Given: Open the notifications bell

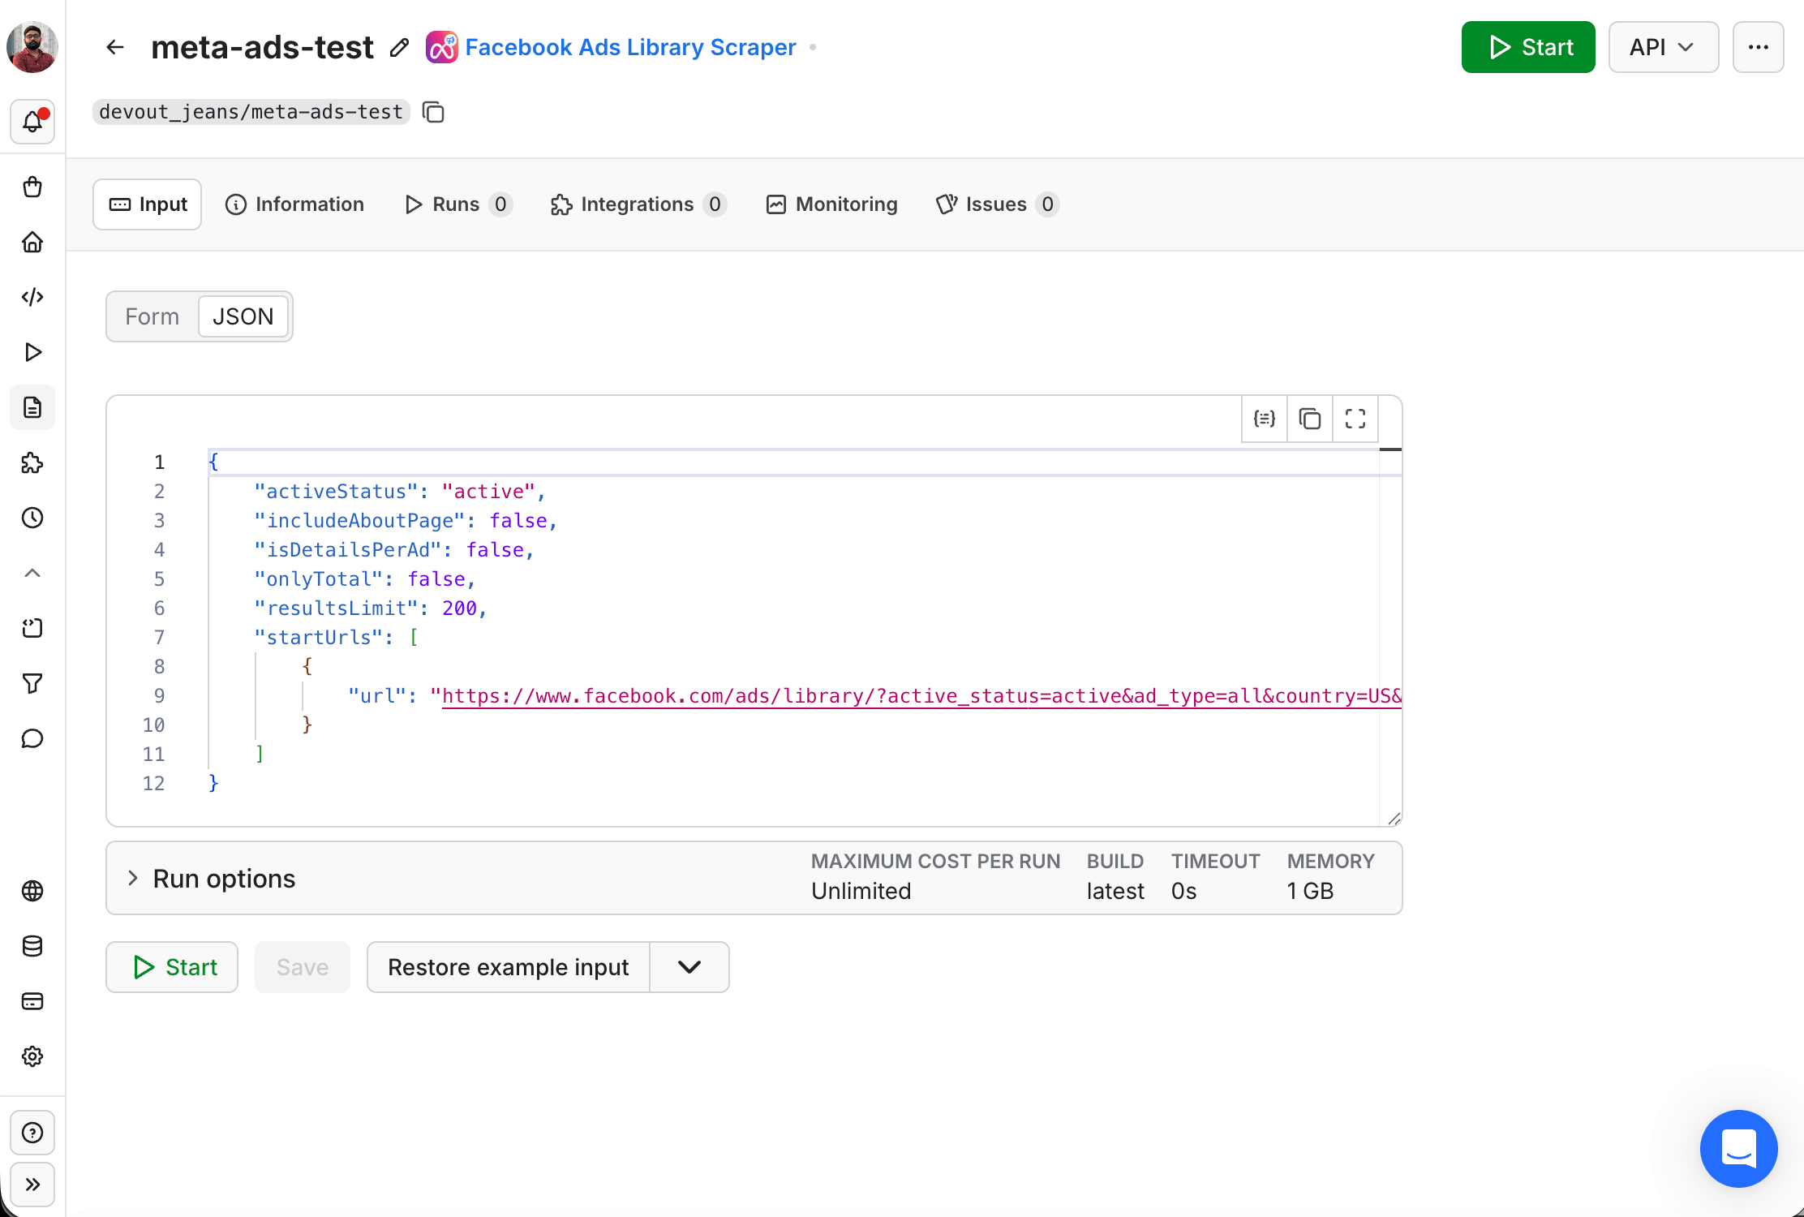Looking at the screenshot, I should pos(32,122).
